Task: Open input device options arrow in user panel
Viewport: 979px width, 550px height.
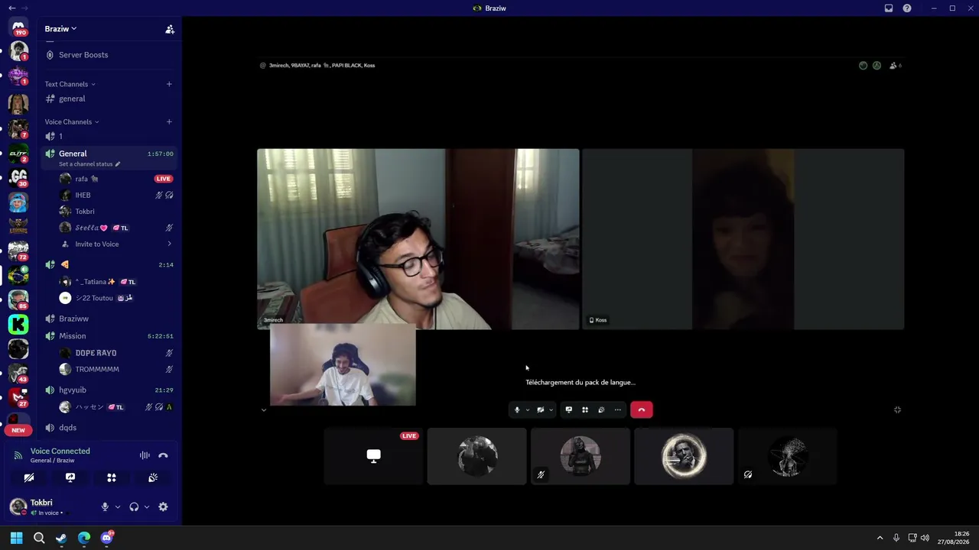Action: 117,506
